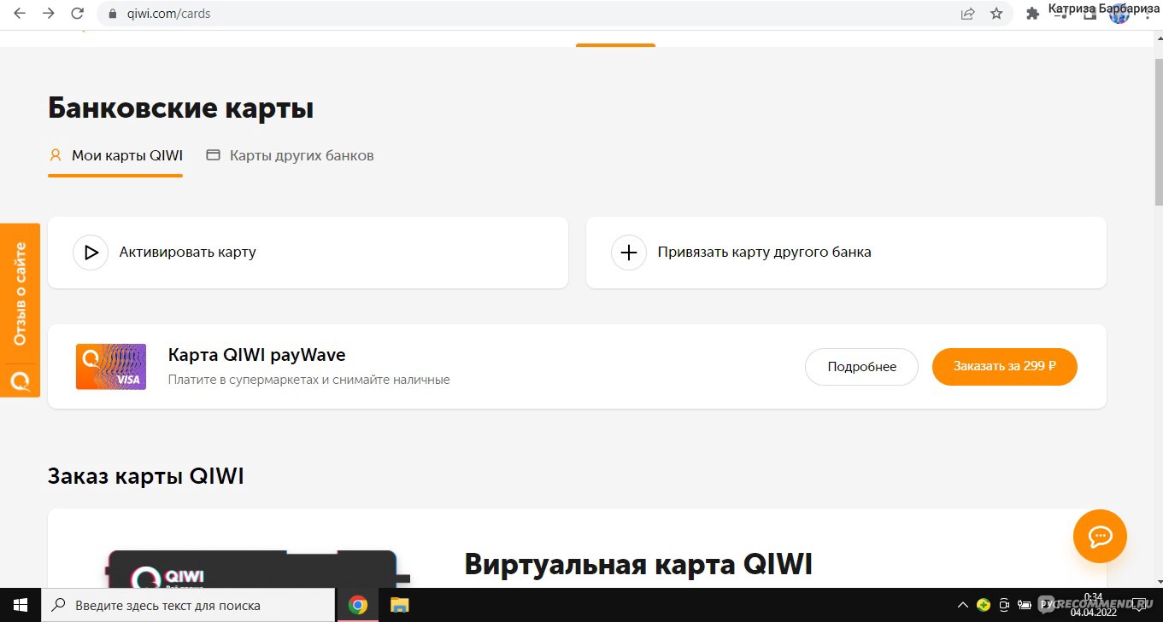Viewport: 1163px width, 622px height.
Task: Click the person icon on Мои карты QIWI
Action: tap(56, 155)
